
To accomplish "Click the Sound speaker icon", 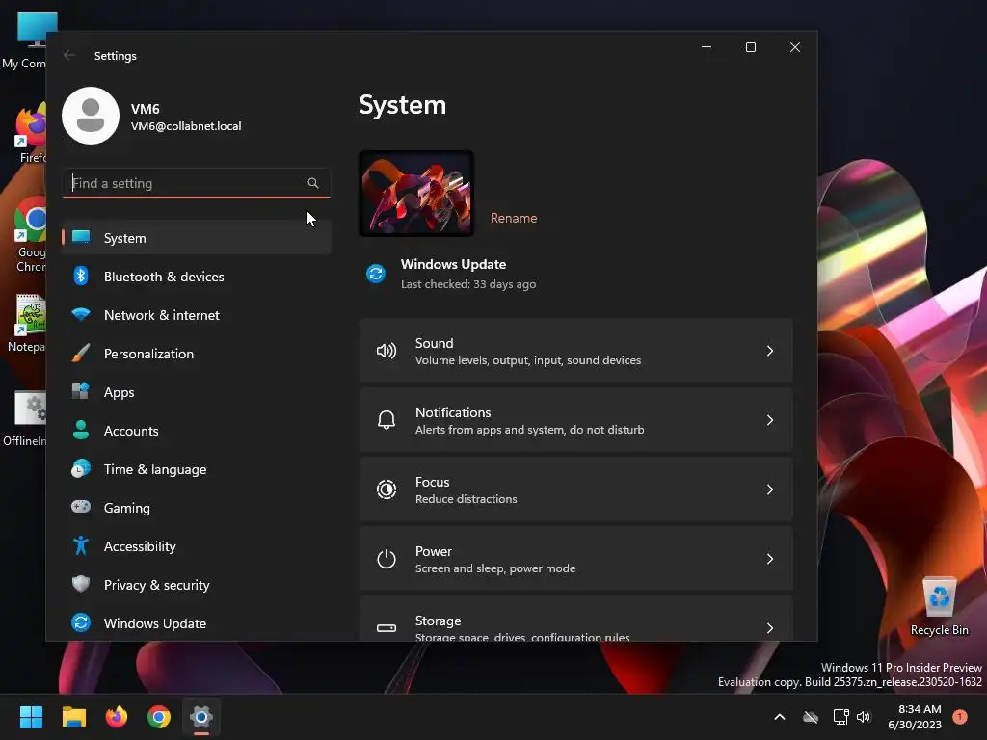I will [x=386, y=351].
